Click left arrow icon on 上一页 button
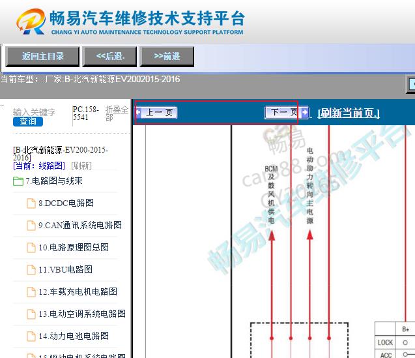This screenshot has width=415, height=358. tap(138, 112)
